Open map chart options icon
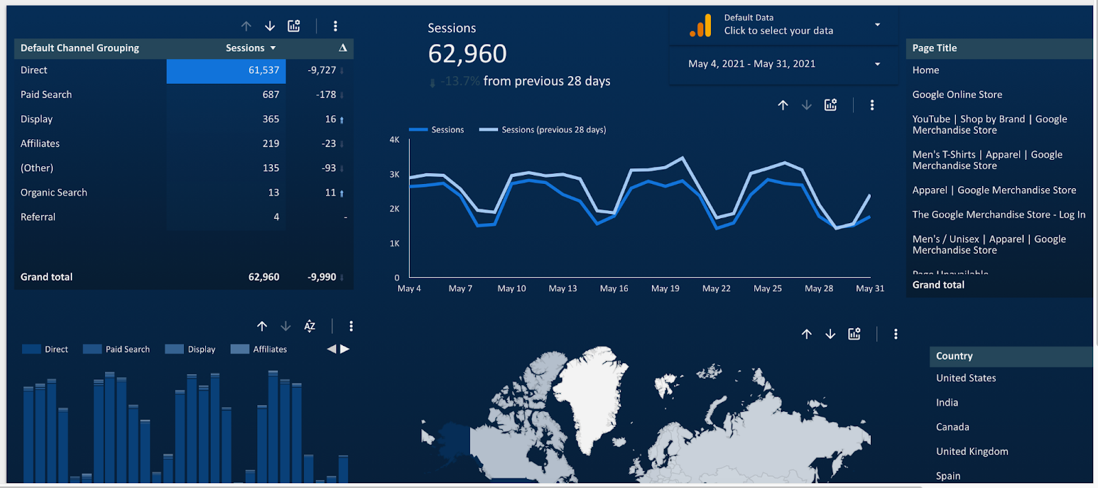The height and width of the screenshot is (488, 1098). [854, 334]
